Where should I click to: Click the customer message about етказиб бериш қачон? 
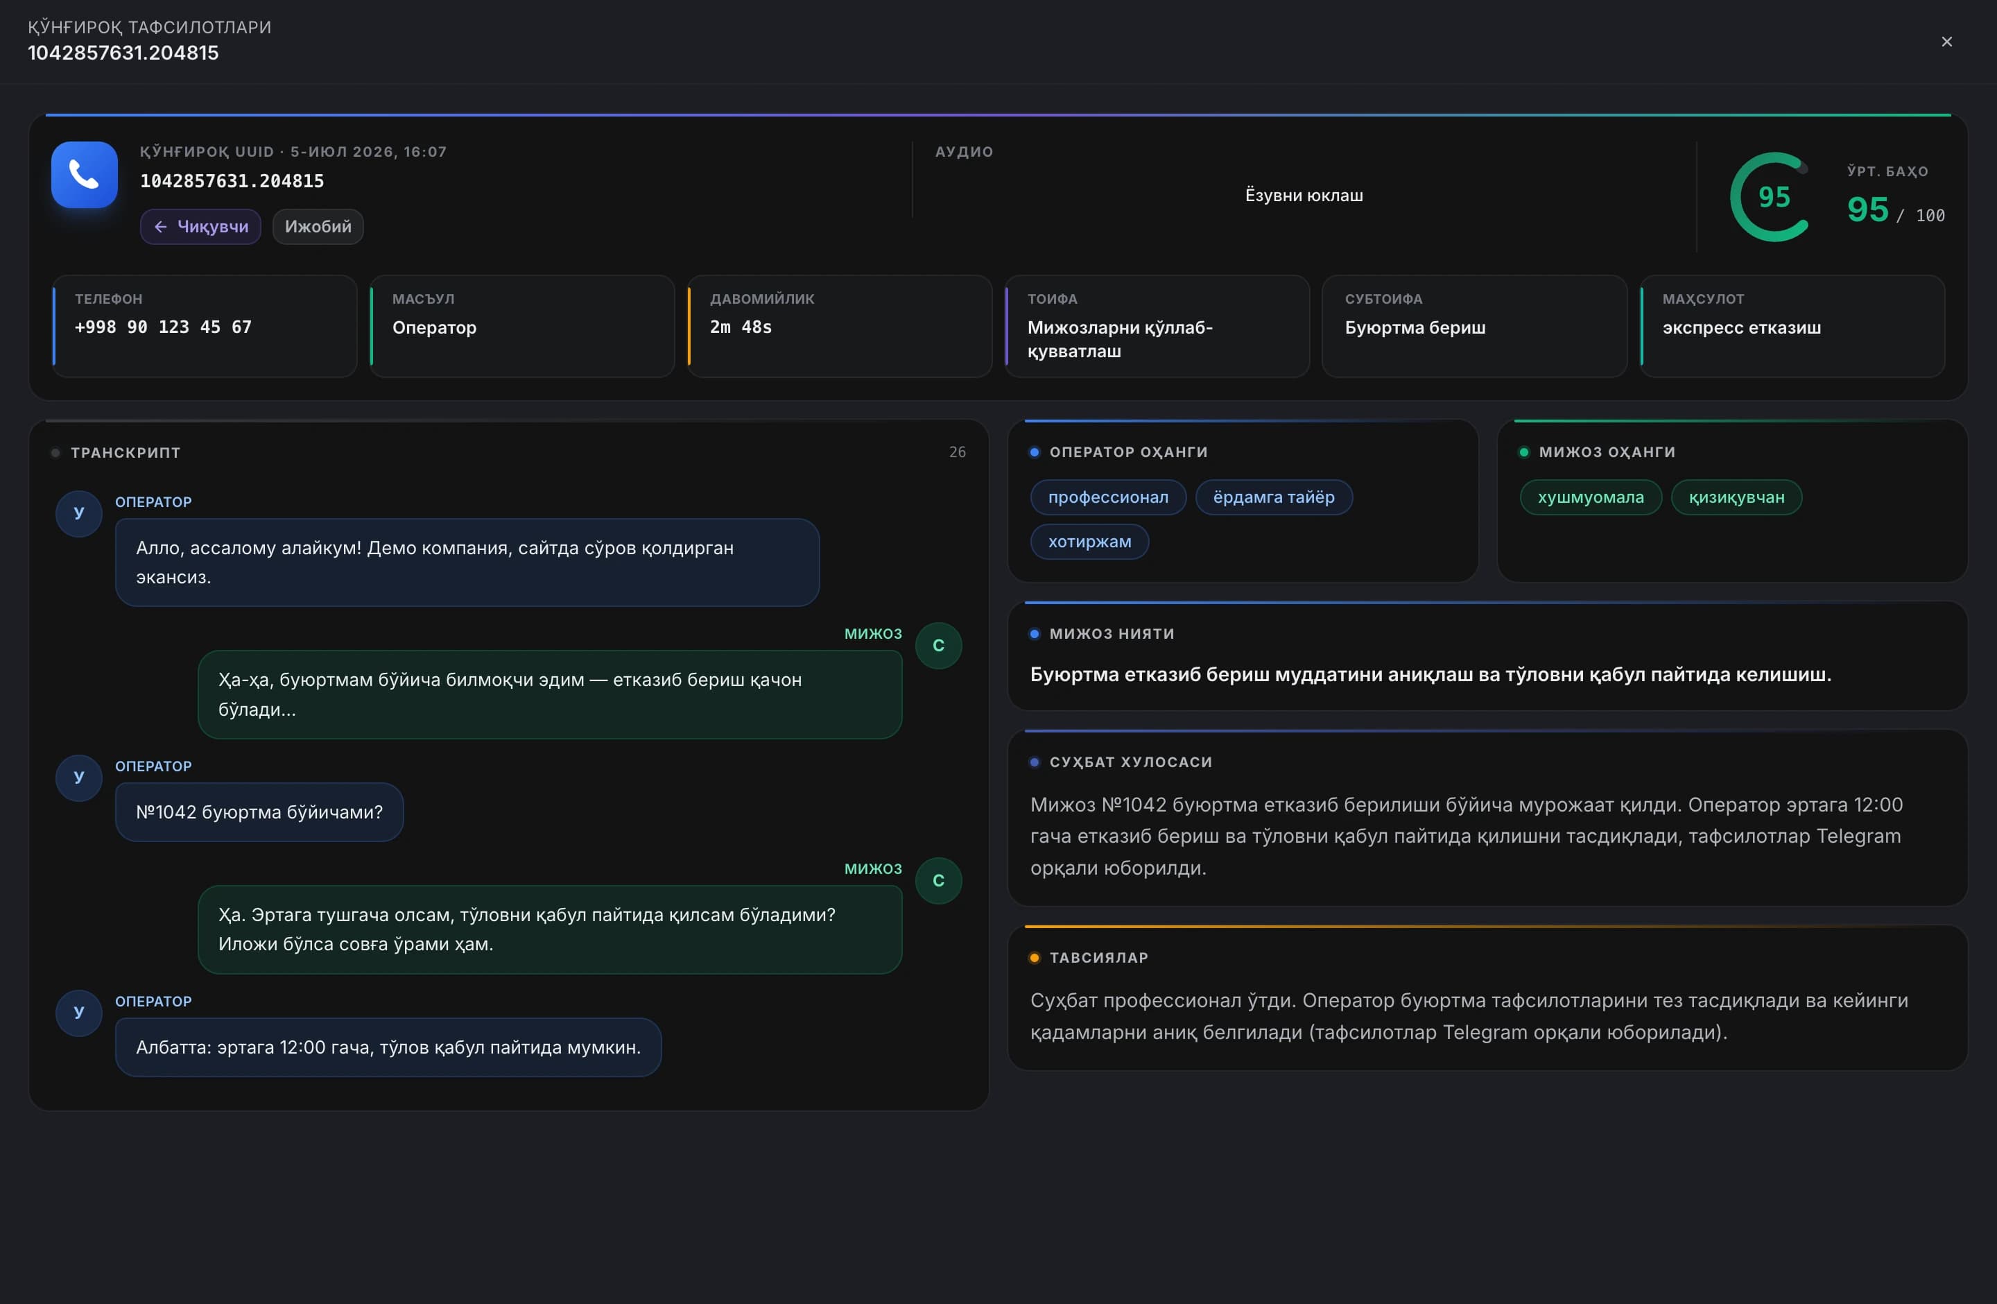click(550, 695)
